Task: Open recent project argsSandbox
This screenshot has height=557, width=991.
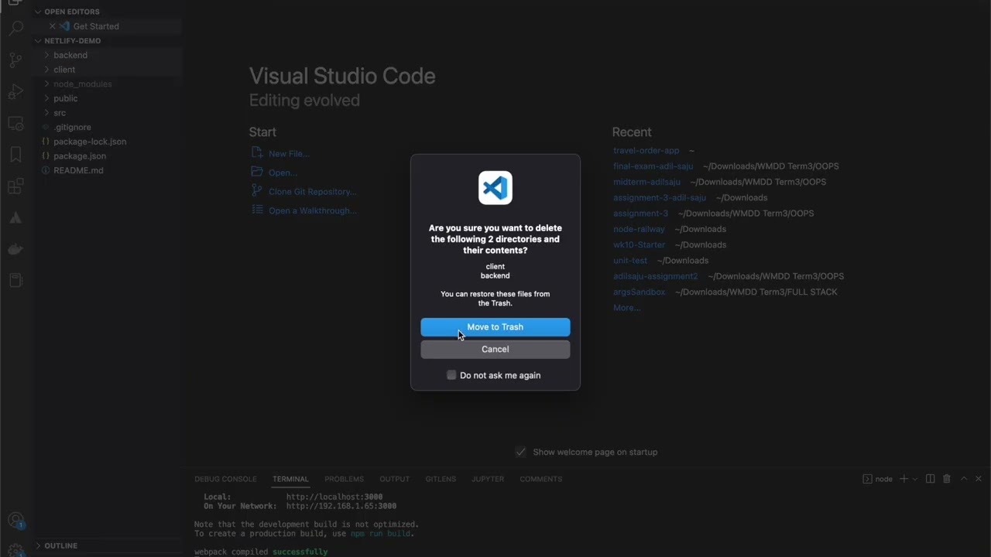Action: point(640,292)
